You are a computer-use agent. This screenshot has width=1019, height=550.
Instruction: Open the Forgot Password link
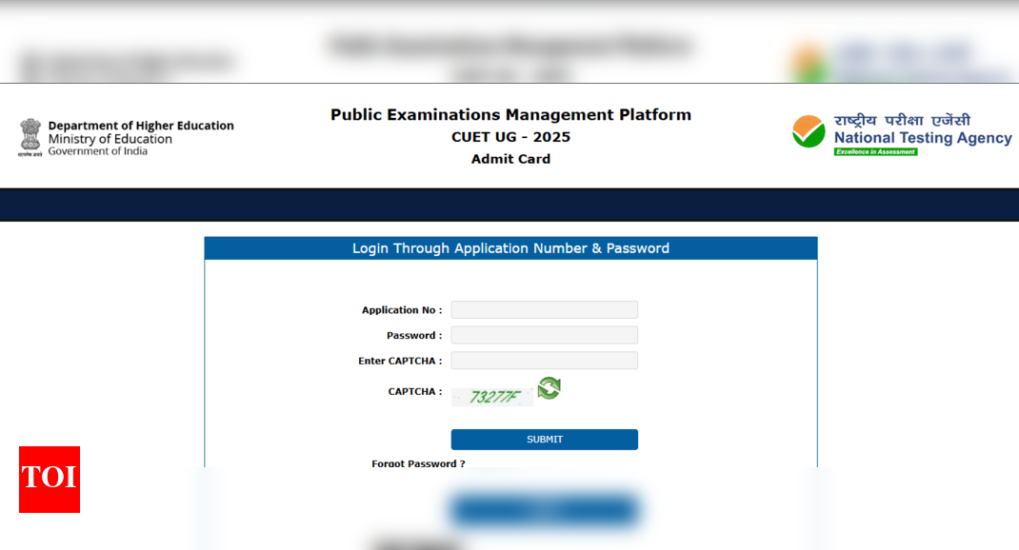click(x=418, y=463)
